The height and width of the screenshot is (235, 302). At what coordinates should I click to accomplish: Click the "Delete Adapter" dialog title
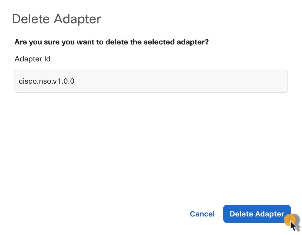pos(56,19)
